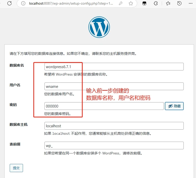
Task: View site information icon in address bar
Action: pos(23,3)
